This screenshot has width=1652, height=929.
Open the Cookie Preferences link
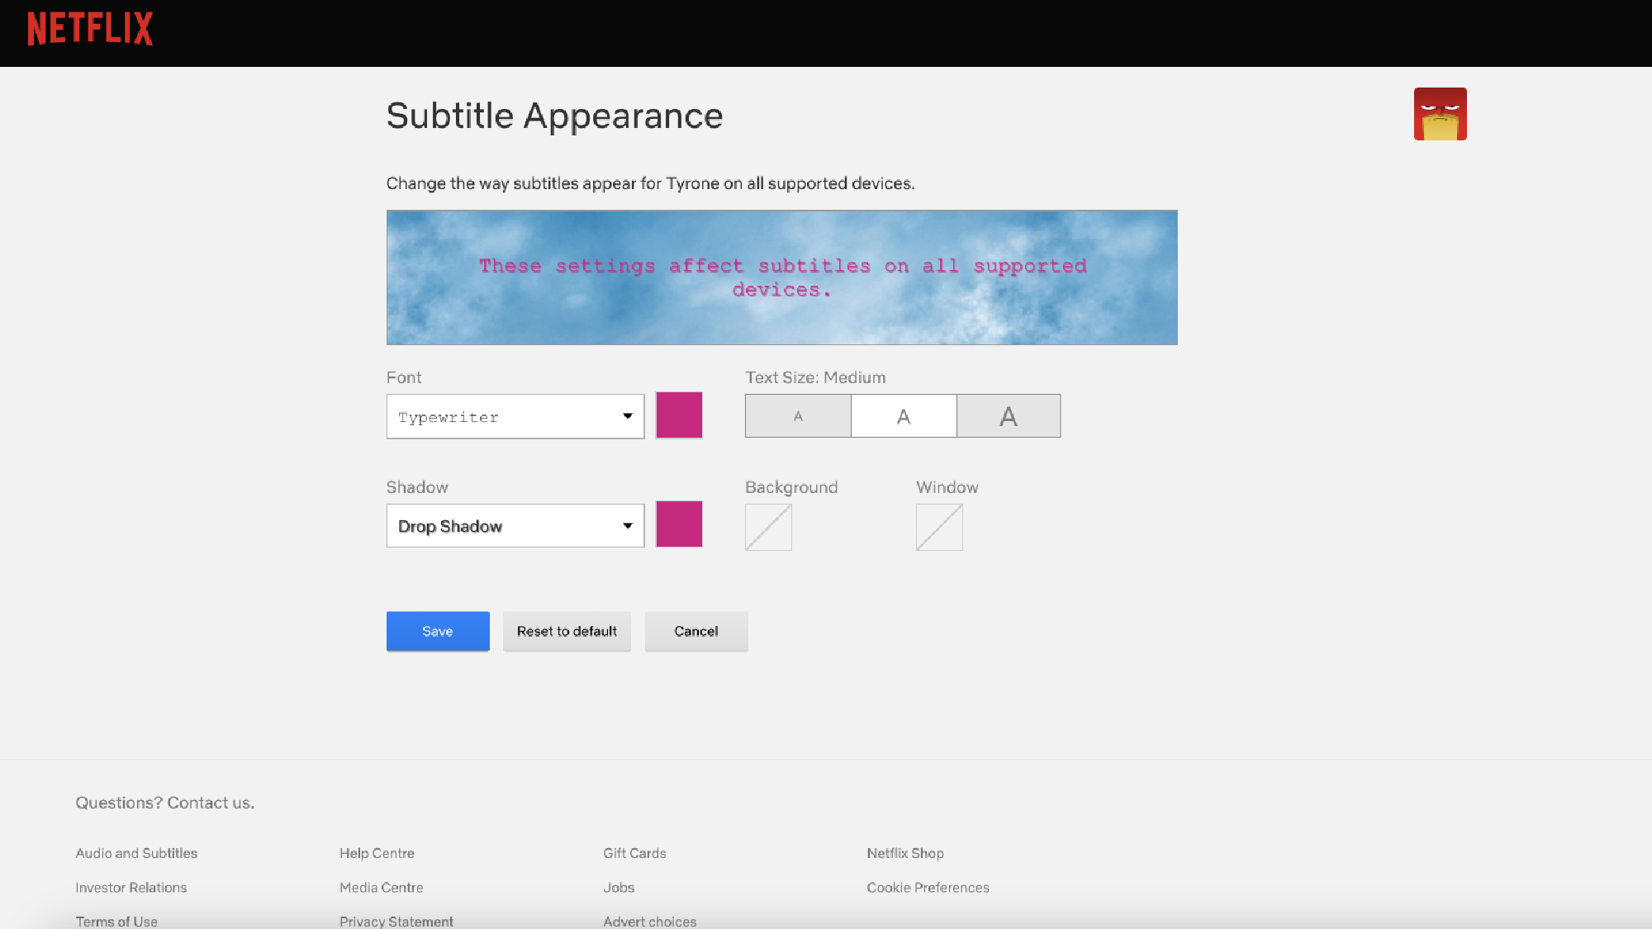(928, 888)
